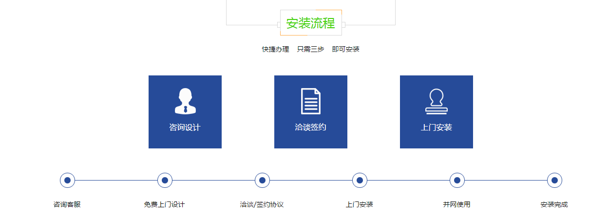Click the timeline circle above 免费上门设计
The image size is (608, 218).
point(165,180)
